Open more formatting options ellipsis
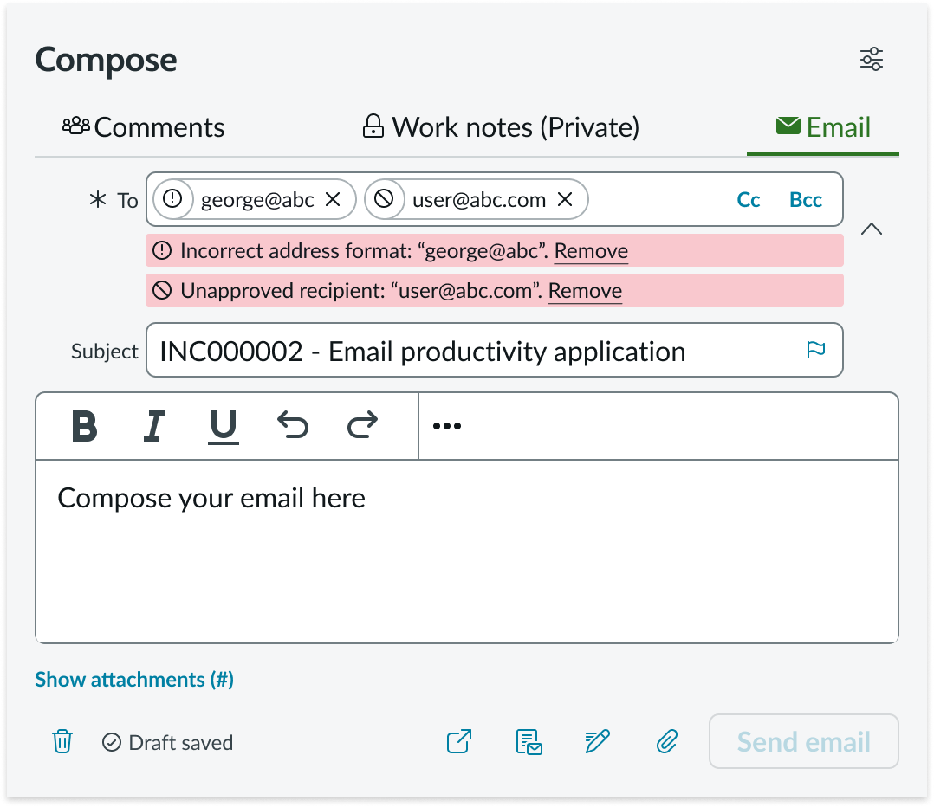The image size is (934, 807). [446, 426]
